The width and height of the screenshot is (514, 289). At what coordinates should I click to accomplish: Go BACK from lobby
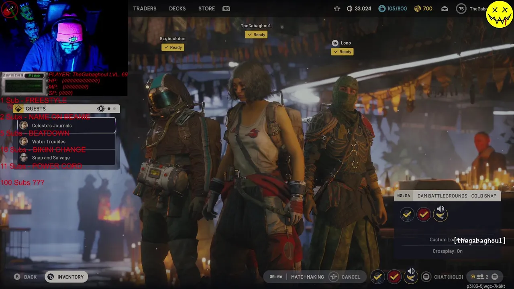[30, 277]
